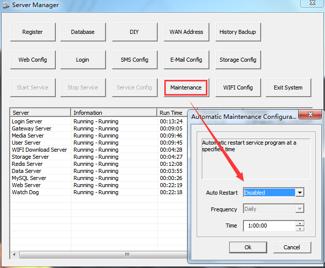Click the Time field showing 1:00:00
325x268 pixels.
pyautogui.click(x=269, y=226)
